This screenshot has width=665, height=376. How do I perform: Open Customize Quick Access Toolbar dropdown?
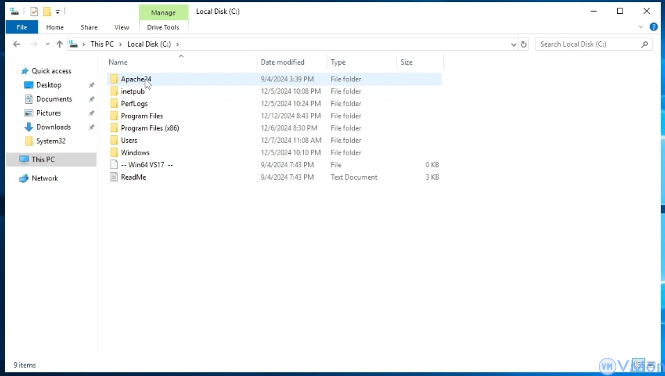coord(58,12)
